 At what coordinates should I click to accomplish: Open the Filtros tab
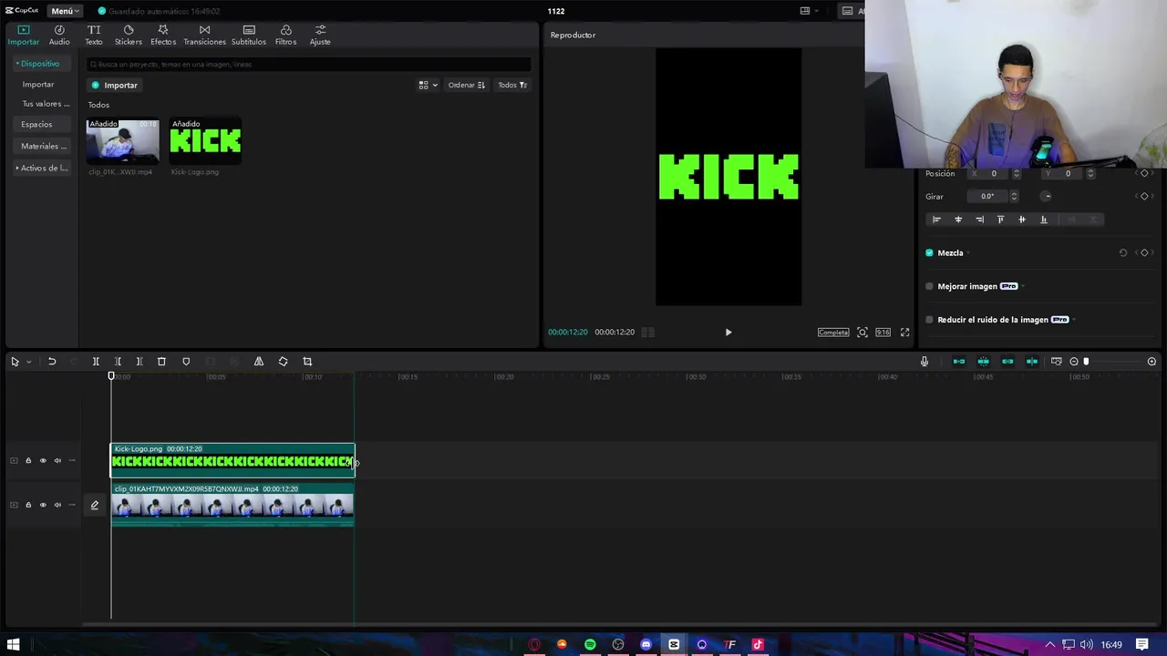(285, 35)
